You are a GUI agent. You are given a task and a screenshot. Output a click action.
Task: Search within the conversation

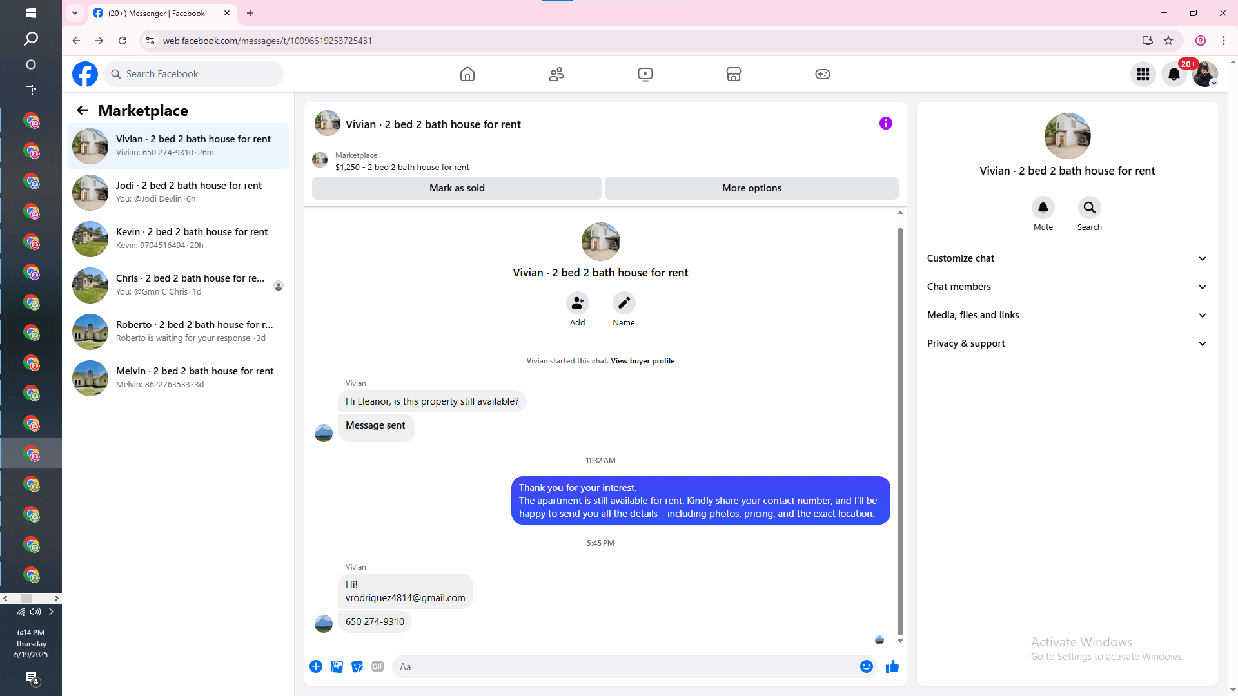coord(1090,208)
